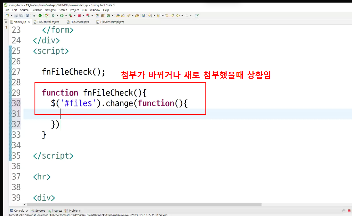
Task: Switch to the FileService.java editor tab
Action: (78, 22)
